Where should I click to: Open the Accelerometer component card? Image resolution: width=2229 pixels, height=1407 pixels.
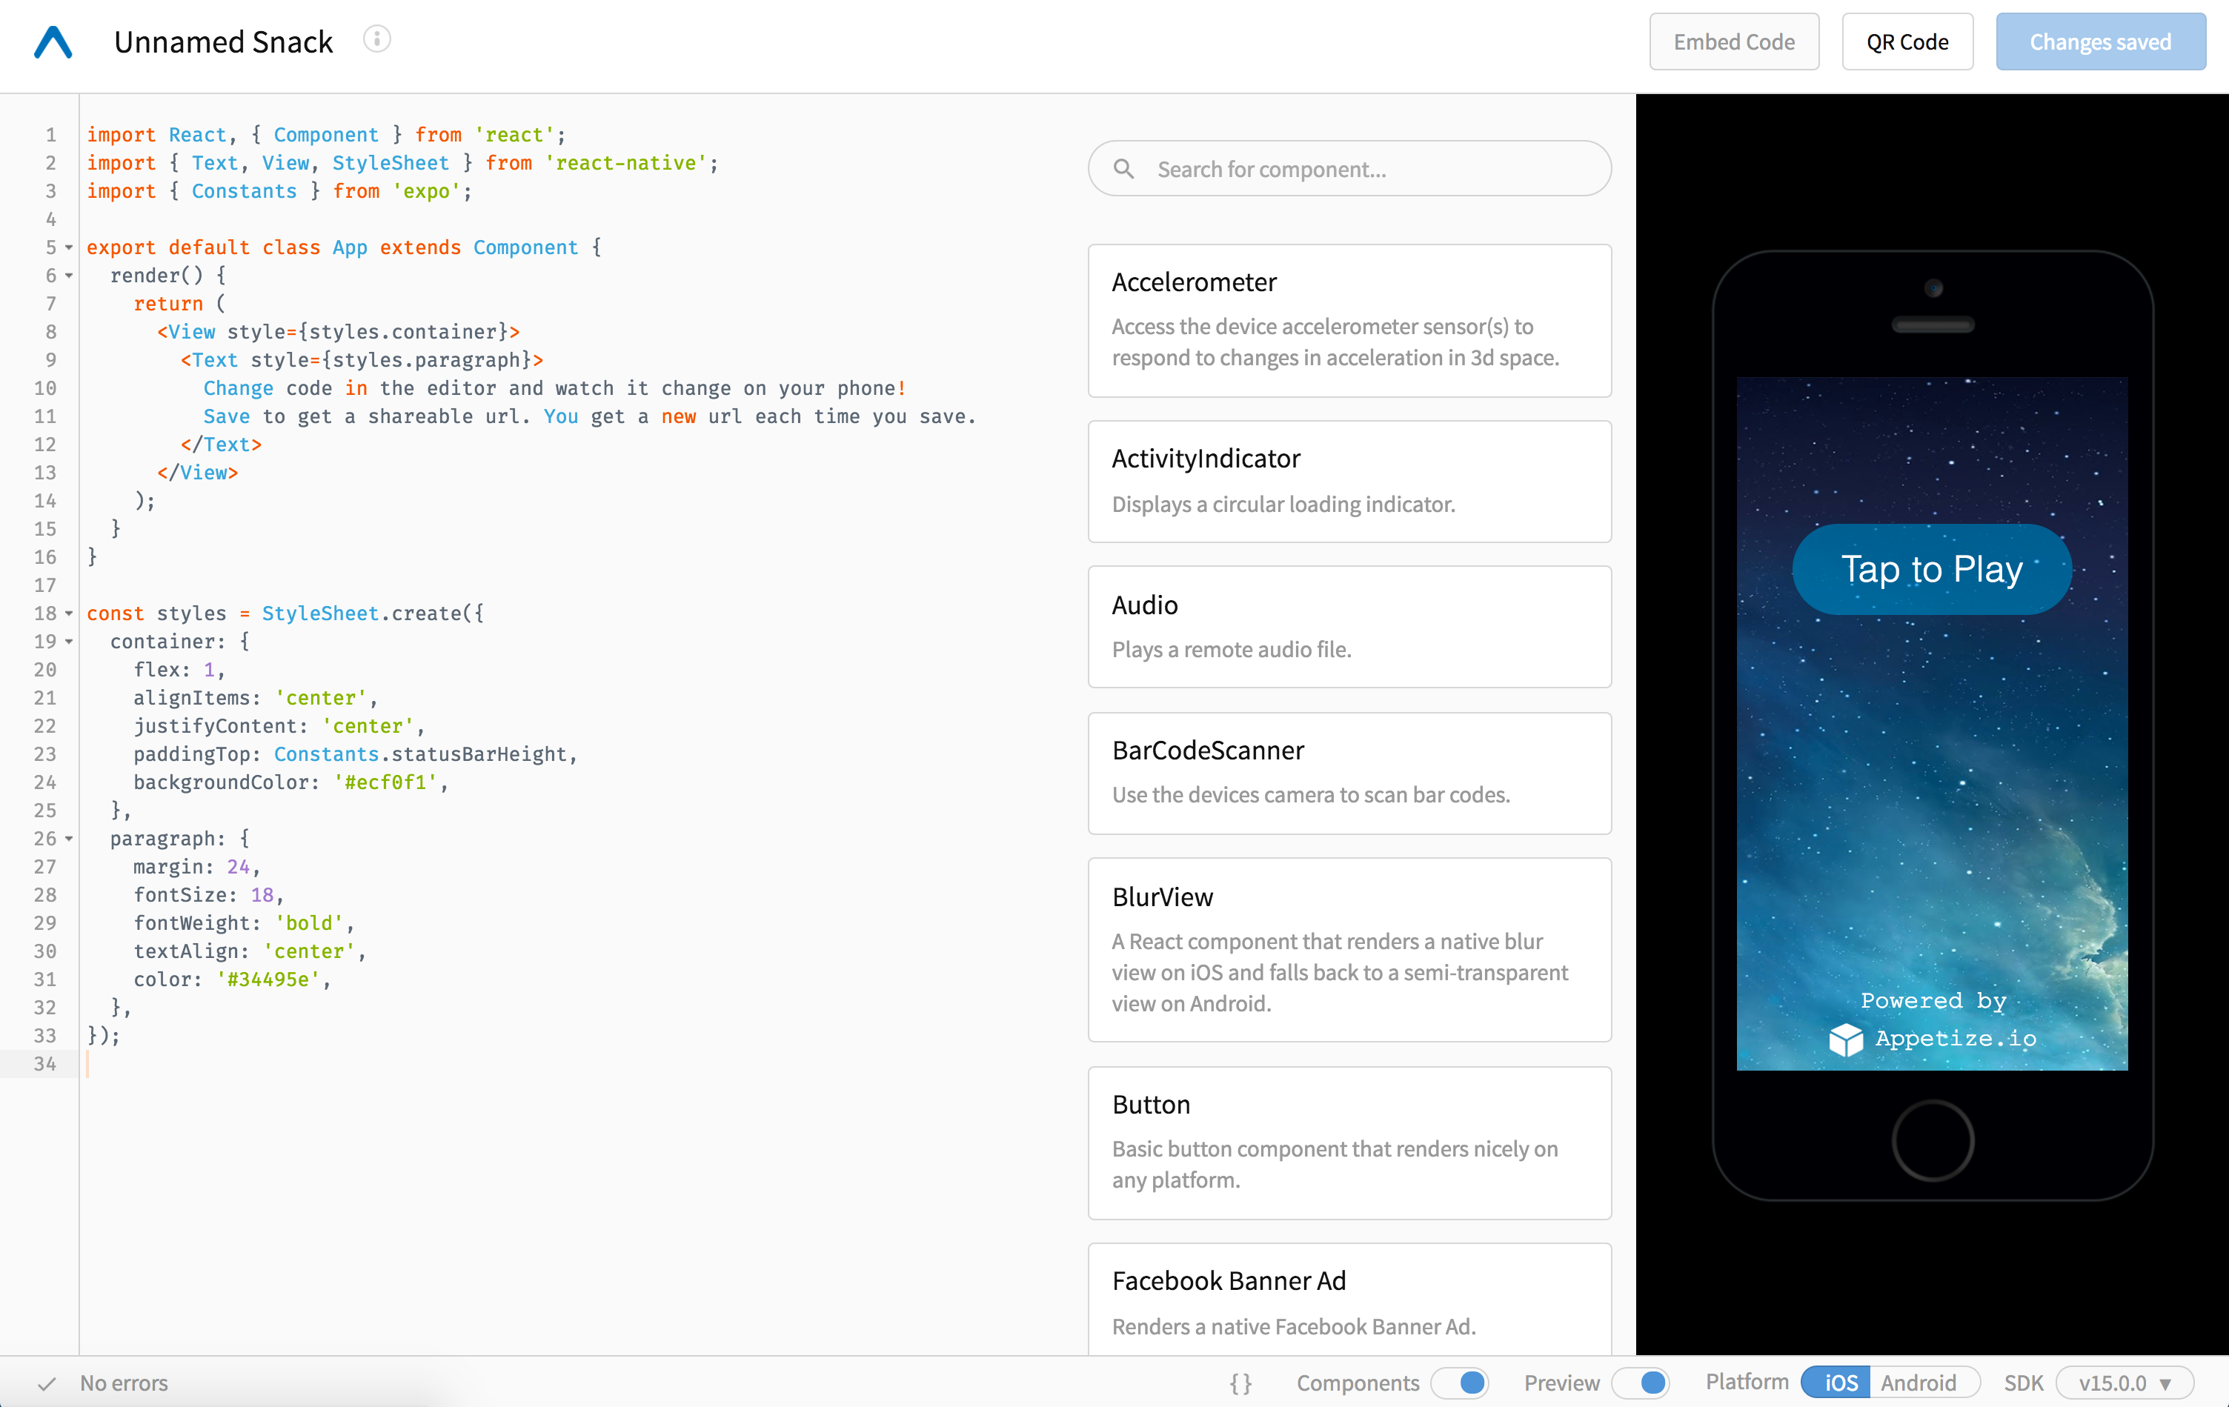click(1349, 320)
